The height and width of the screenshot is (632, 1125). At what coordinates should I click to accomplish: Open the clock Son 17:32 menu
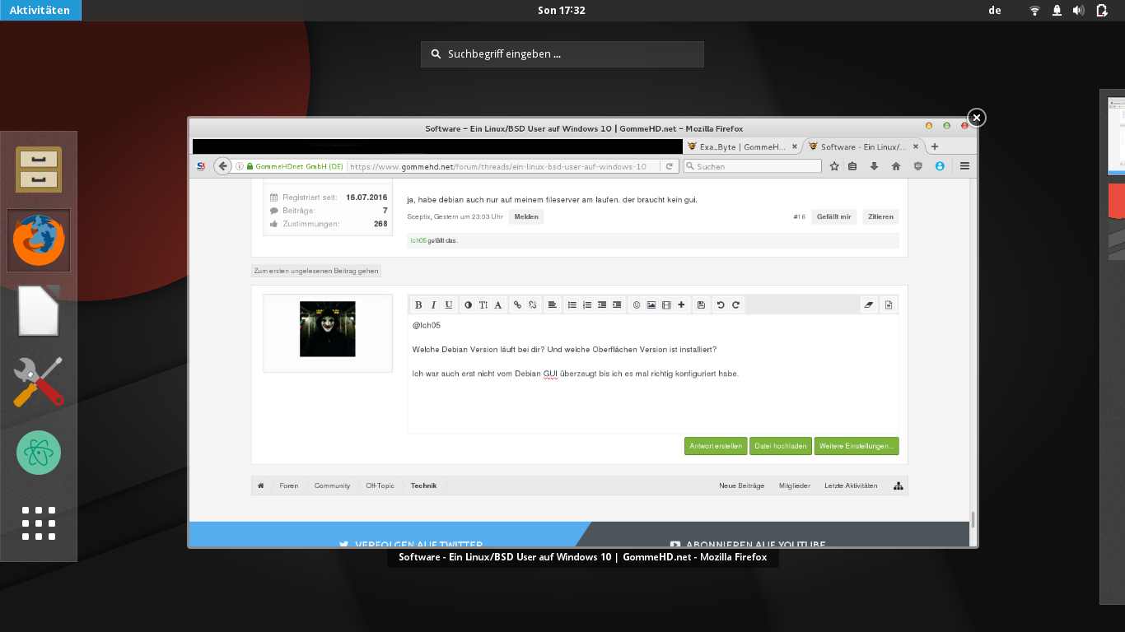(561, 11)
